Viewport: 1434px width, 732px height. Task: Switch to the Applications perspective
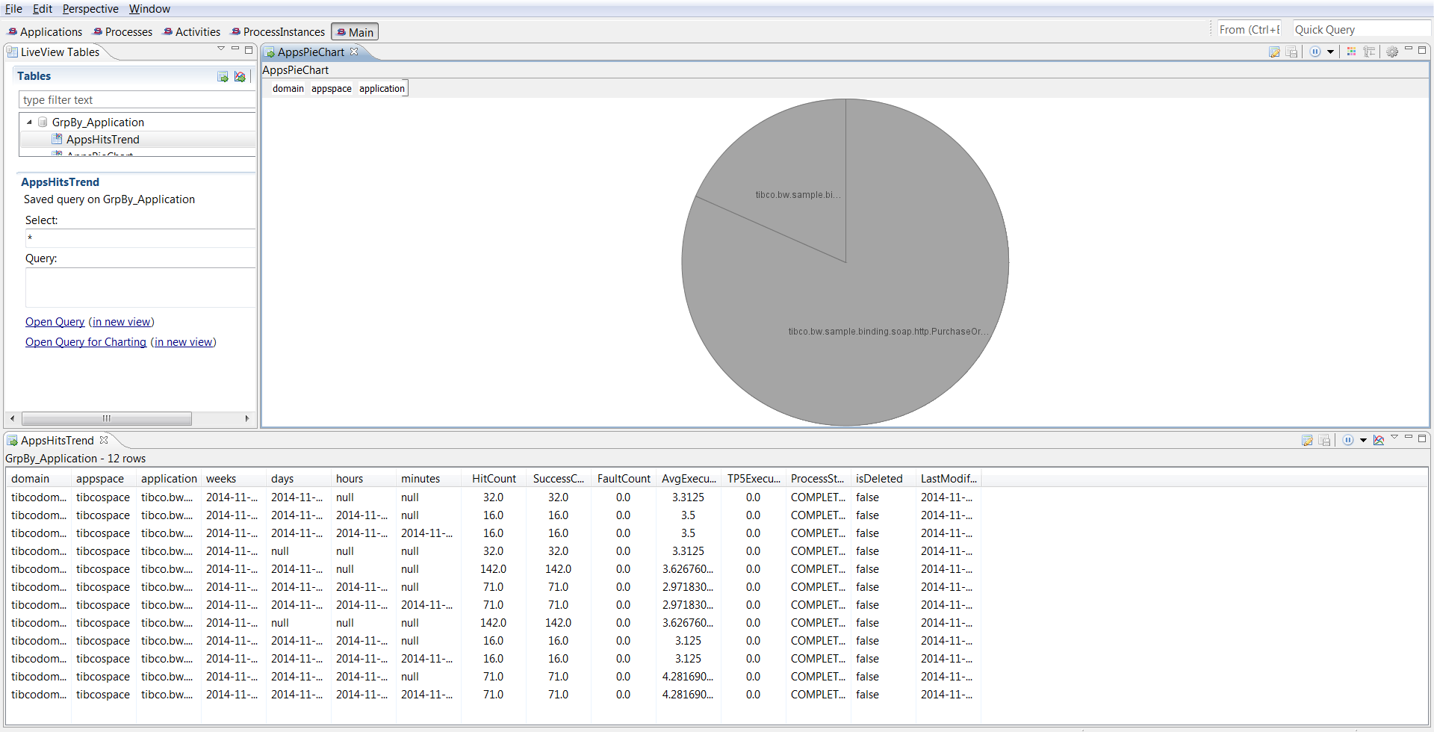pos(45,32)
